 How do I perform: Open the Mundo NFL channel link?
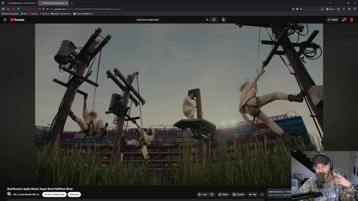pyautogui.click(x=30, y=194)
